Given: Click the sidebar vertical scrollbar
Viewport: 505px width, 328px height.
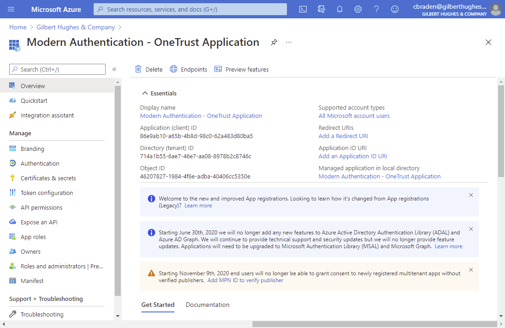Looking at the screenshot, I should (118, 190).
